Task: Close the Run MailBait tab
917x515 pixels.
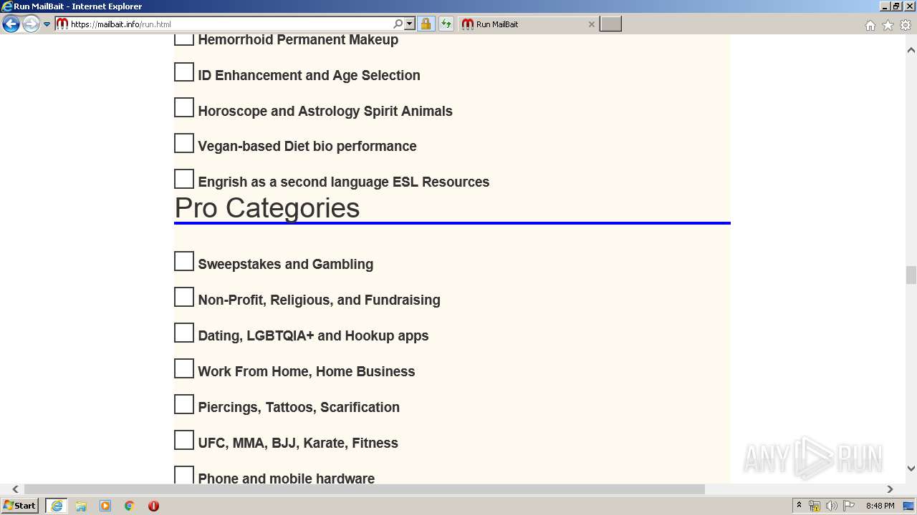Action: 591,24
